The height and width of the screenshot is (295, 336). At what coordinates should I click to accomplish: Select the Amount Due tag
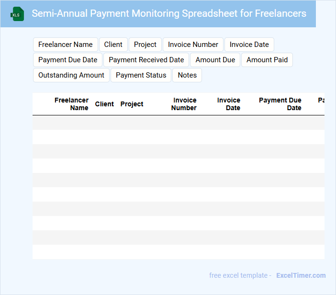point(215,60)
